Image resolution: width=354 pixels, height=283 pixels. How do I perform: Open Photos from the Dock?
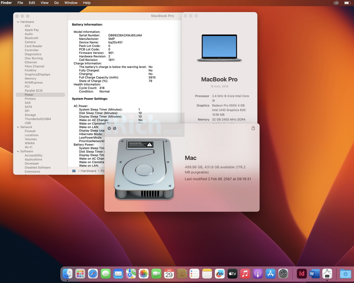pos(144,274)
